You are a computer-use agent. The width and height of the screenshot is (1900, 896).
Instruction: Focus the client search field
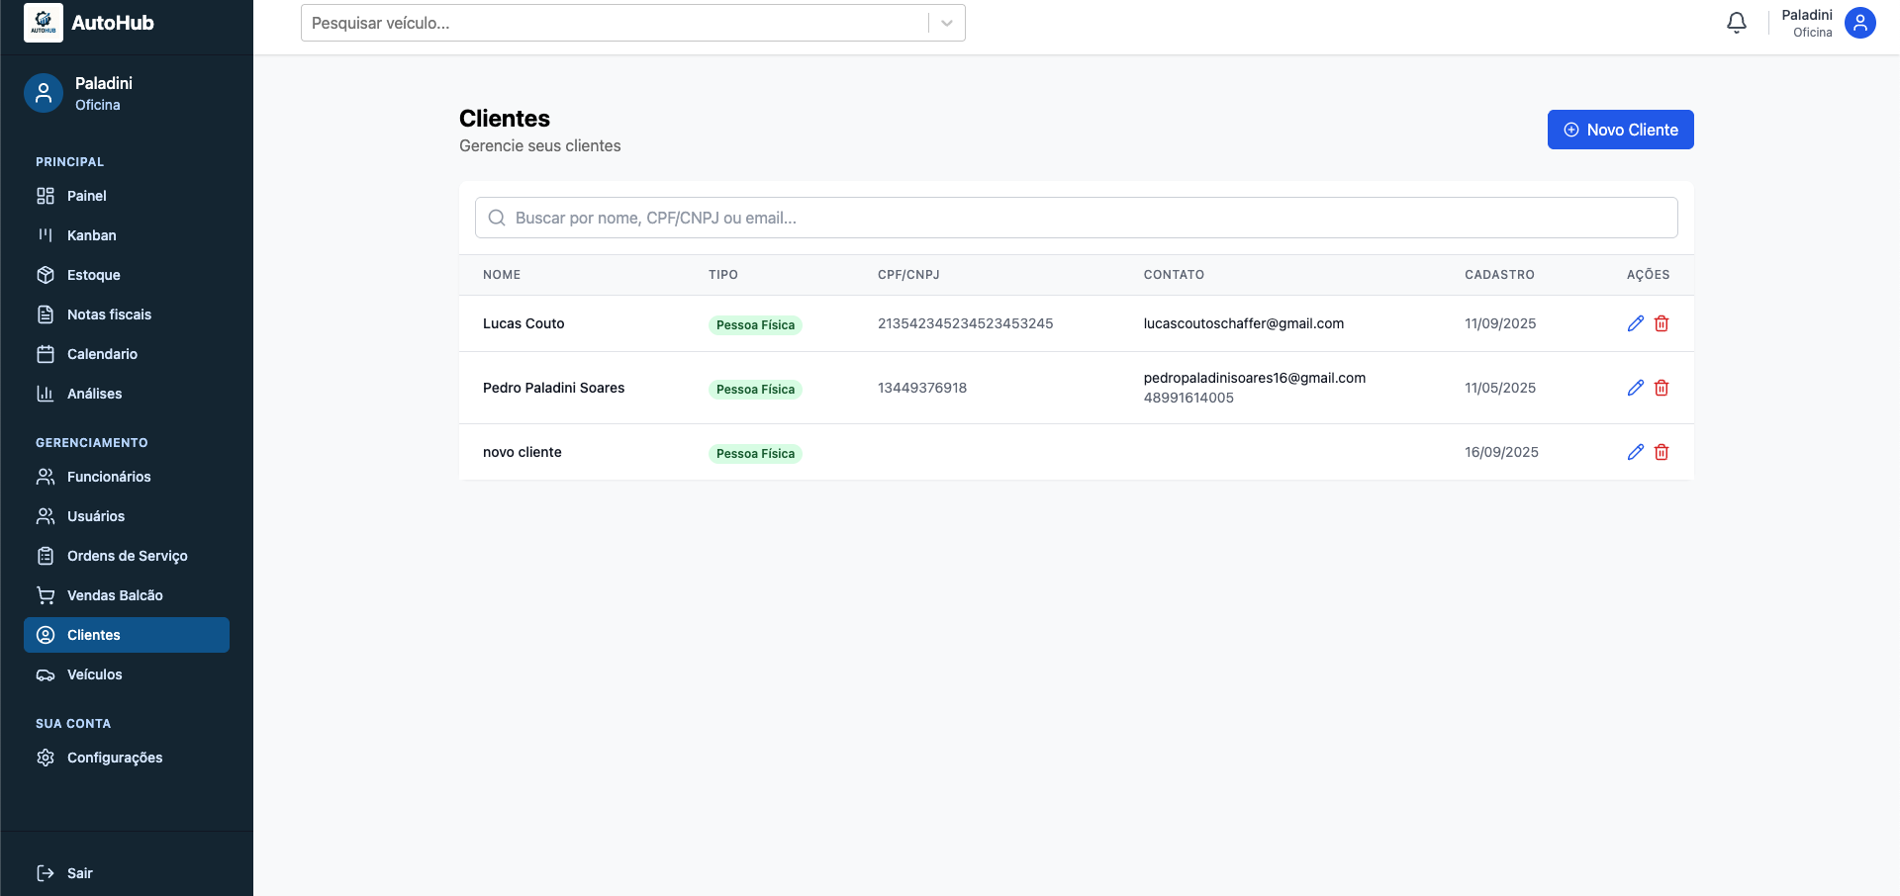click(x=1076, y=218)
